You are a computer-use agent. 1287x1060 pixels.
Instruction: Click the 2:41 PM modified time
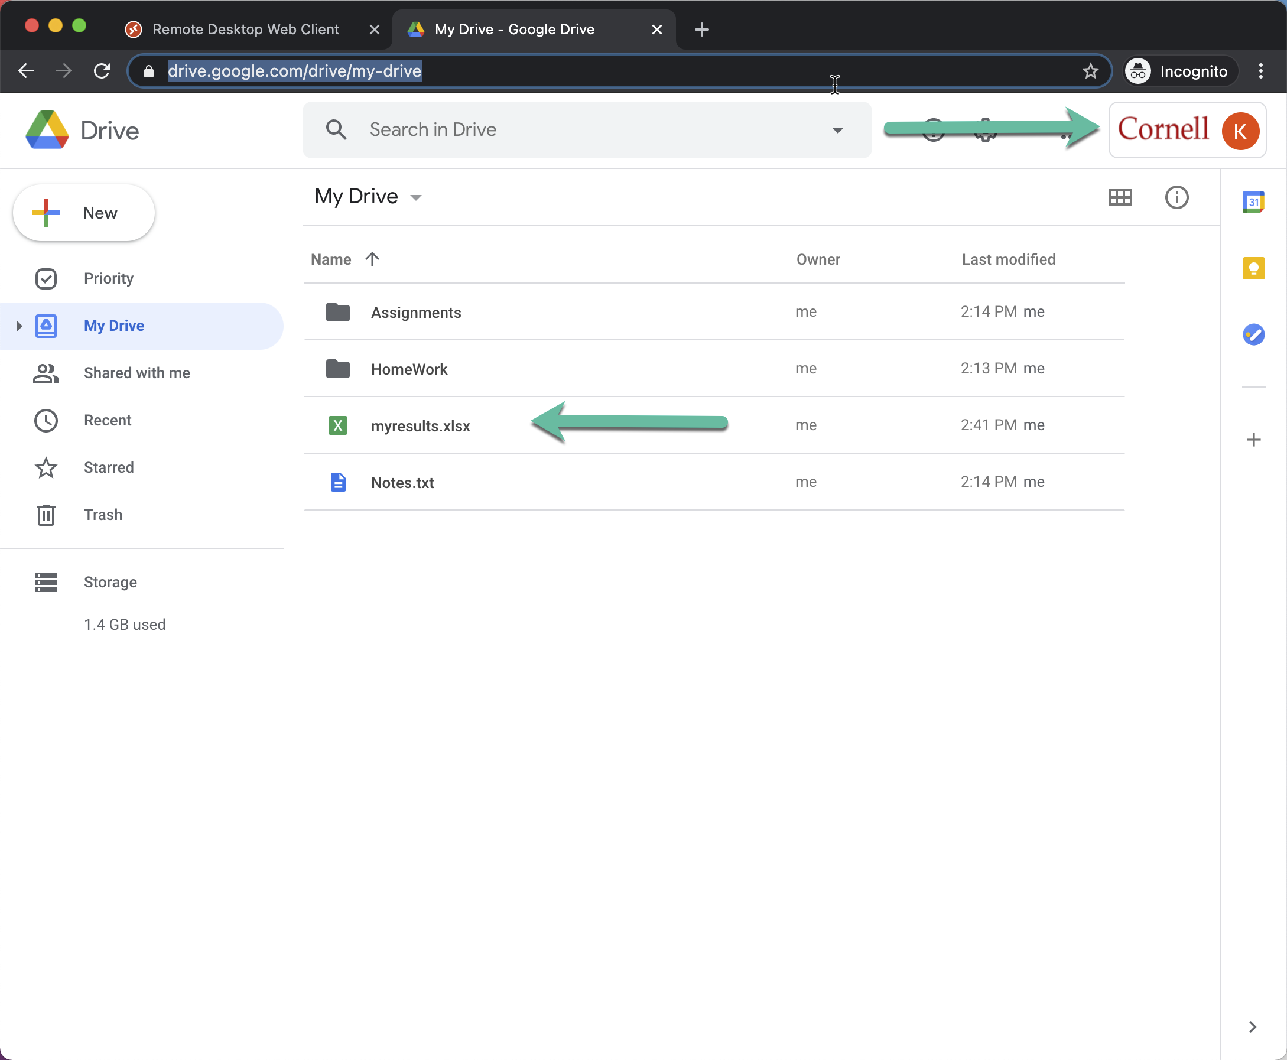click(x=989, y=425)
